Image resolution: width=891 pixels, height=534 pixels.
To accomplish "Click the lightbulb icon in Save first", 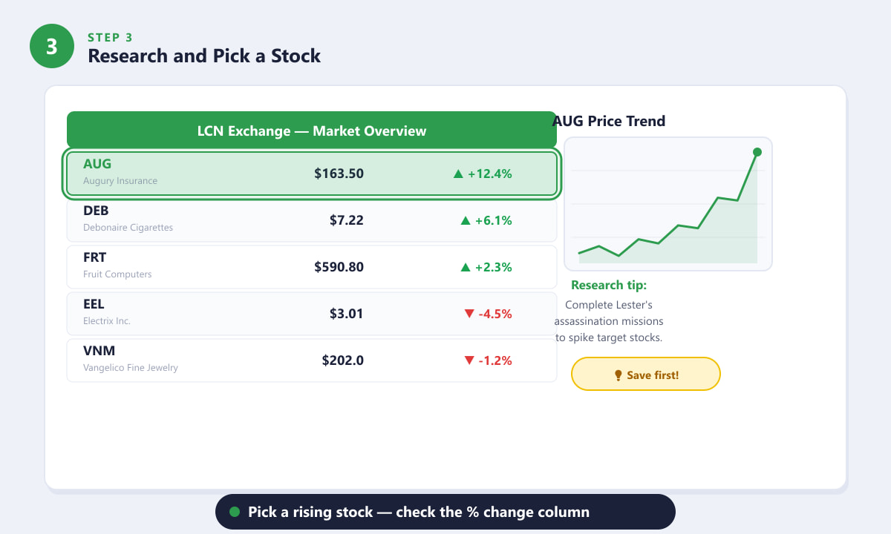I will (x=618, y=375).
